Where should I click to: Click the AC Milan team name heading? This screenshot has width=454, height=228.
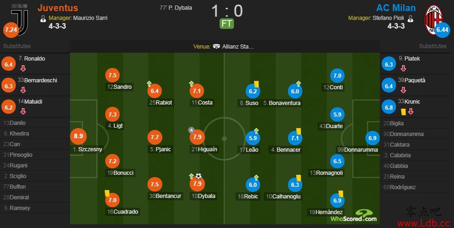(x=396, y=8)
